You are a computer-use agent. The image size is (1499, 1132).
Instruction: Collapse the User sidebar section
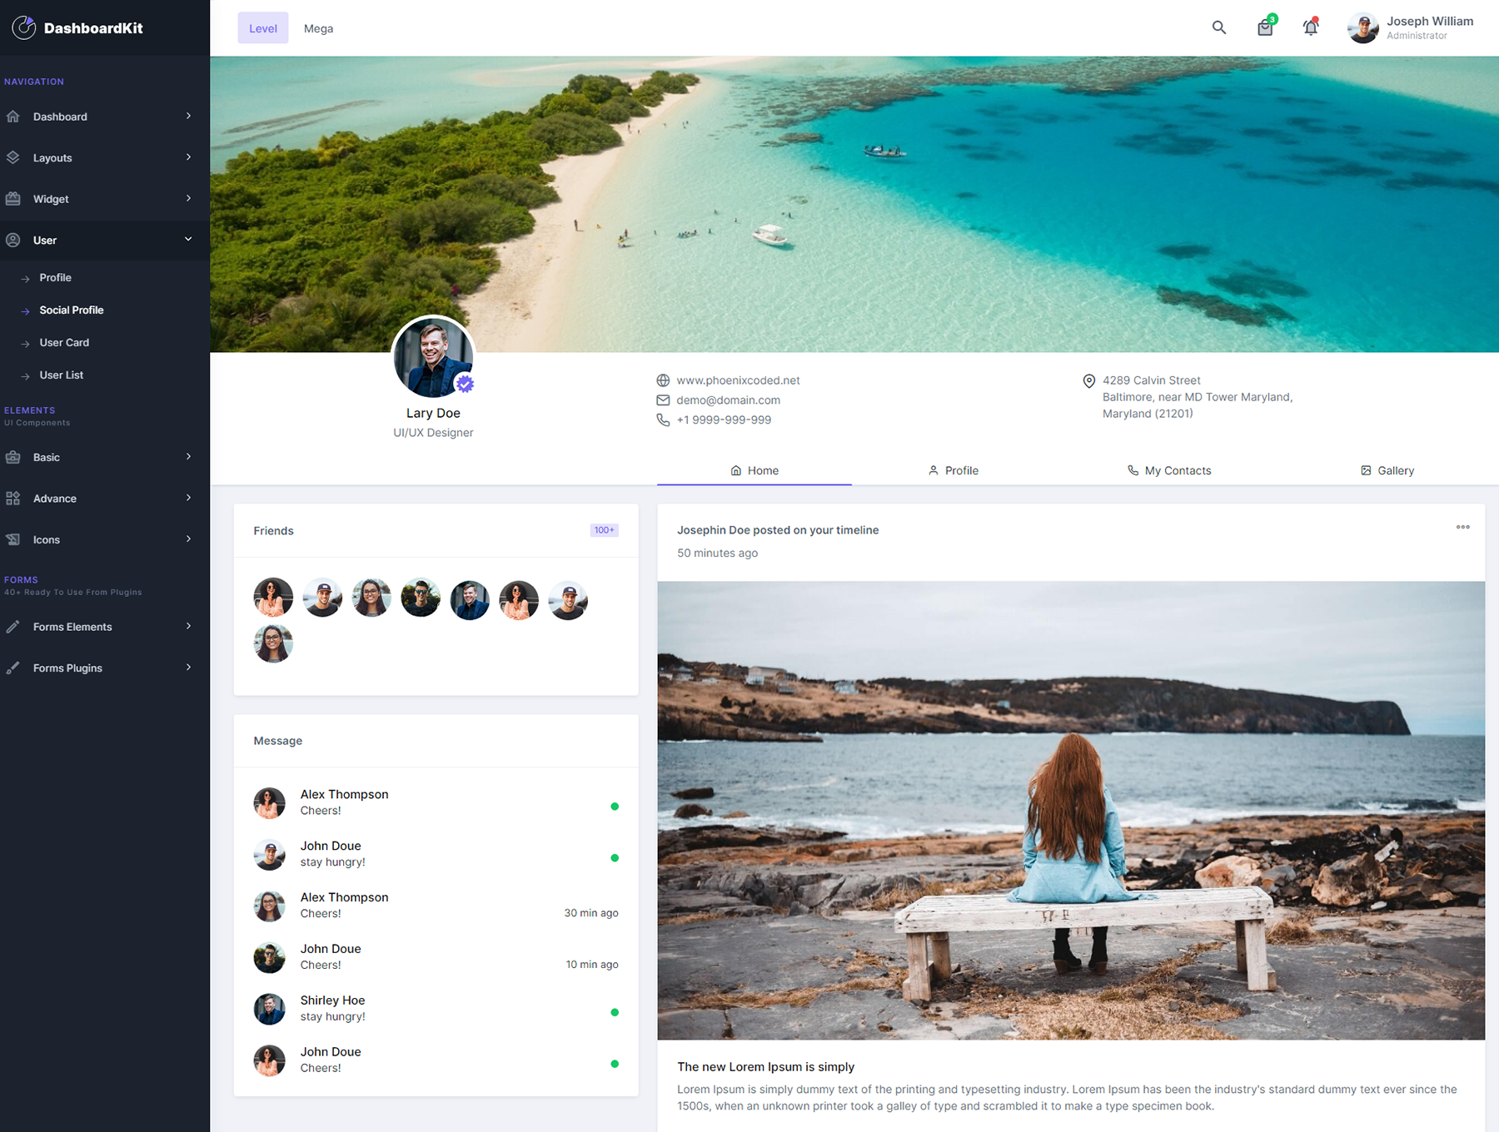click(x=45, y=240)
